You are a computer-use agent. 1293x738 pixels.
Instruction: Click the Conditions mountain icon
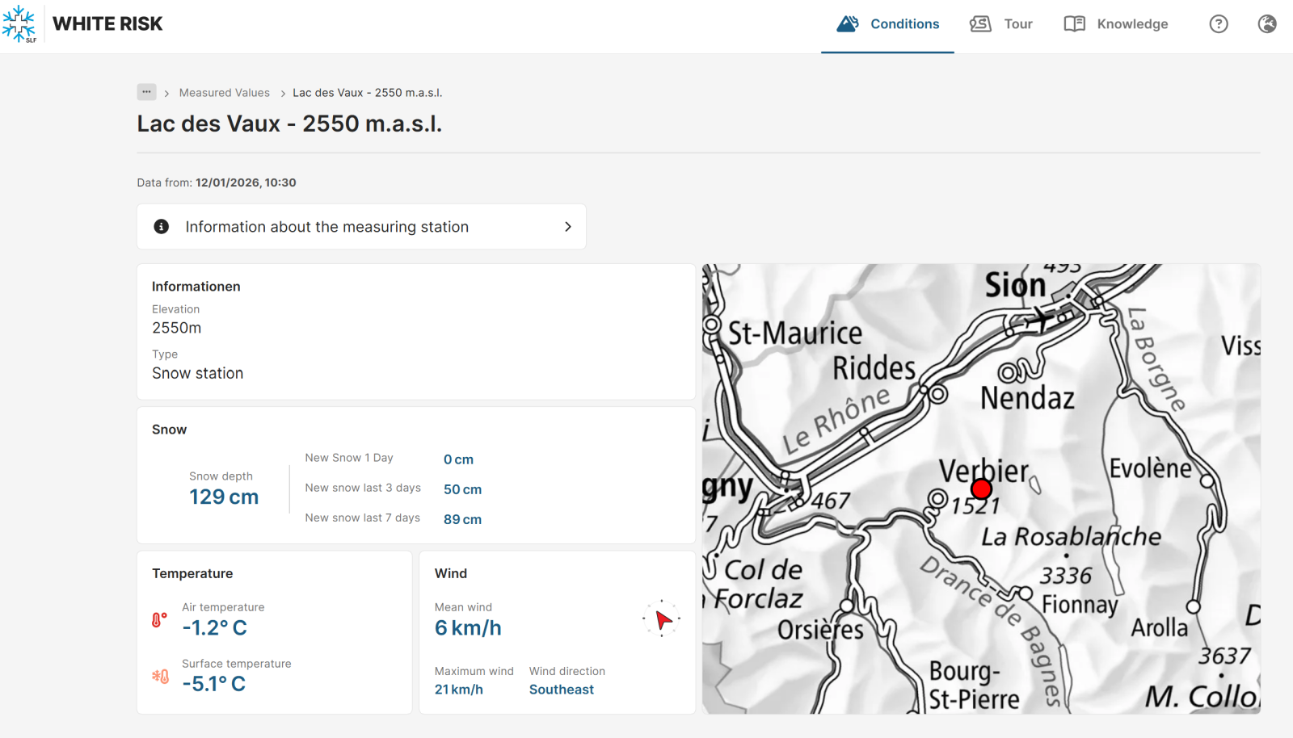click(x=847, y=24)
